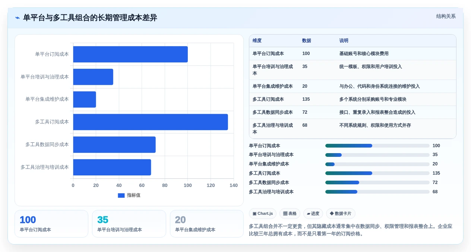
Task: Click the table value 68
Action: pyautogui.click(x=305, y=125)
